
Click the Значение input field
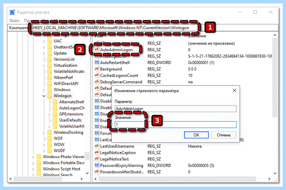click(x=175, y=125)
